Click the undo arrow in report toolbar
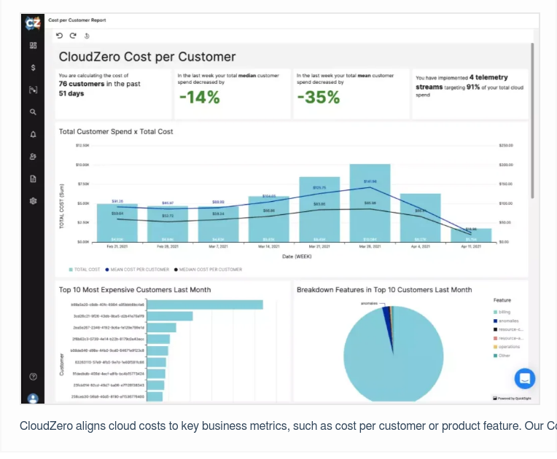557x459 pixels. pyautogui.click(x=60, y=36)
